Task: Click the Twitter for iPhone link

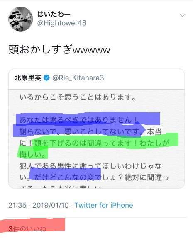Action: [x=104, y=205]
